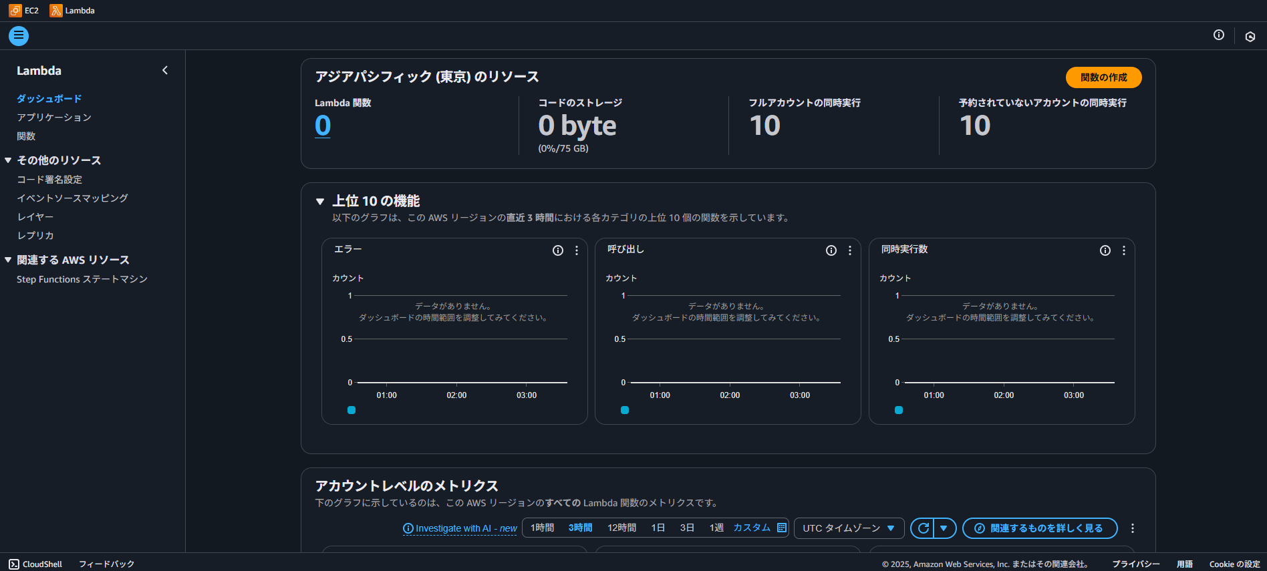Viewport: 1267px width, 571px height.
Task: Click 予約されていないアカウントの同時実行 label
Action: tap(1042, 103)
